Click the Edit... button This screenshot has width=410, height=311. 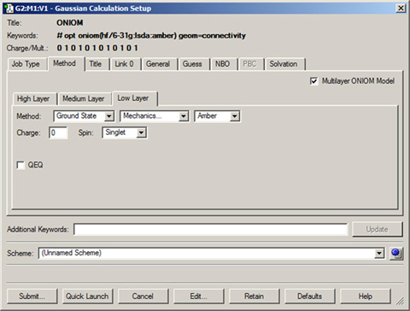(198, 296)
